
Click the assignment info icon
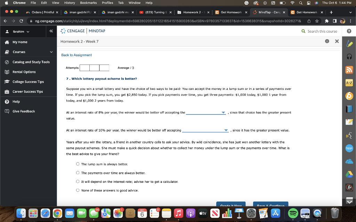pos(327,41)
